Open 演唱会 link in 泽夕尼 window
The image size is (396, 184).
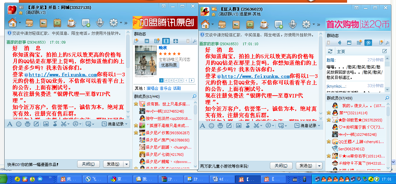pyautogui.click(x=152, y=88)
